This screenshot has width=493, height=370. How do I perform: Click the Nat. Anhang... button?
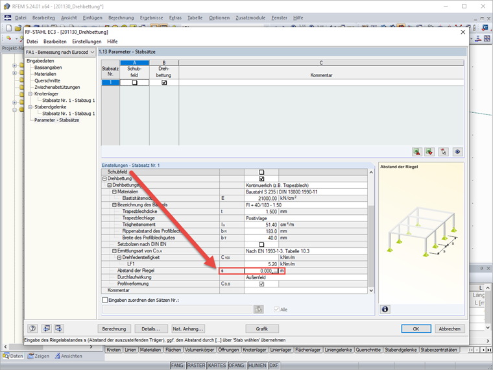(188, 329)
